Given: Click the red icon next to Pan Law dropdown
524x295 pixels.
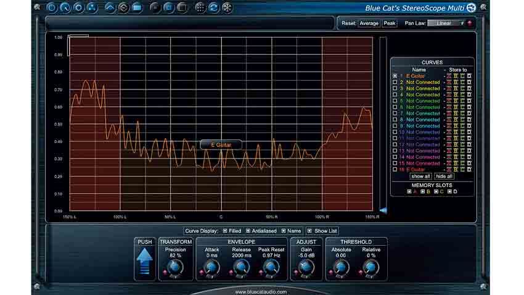Looking at the screenshot, I should click(470, 23).
